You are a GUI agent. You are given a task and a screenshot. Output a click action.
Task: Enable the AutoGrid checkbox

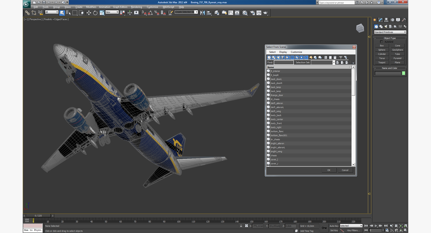click(381, 42)
